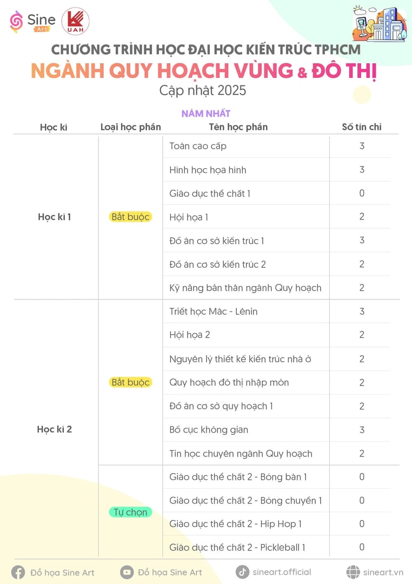412x584 pixels.
Task: Click the Facebook icon in footer
Action: pyautogui.click(x=18, y=573)
